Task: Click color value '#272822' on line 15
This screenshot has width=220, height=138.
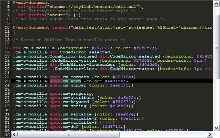Action: click(101, 48)
